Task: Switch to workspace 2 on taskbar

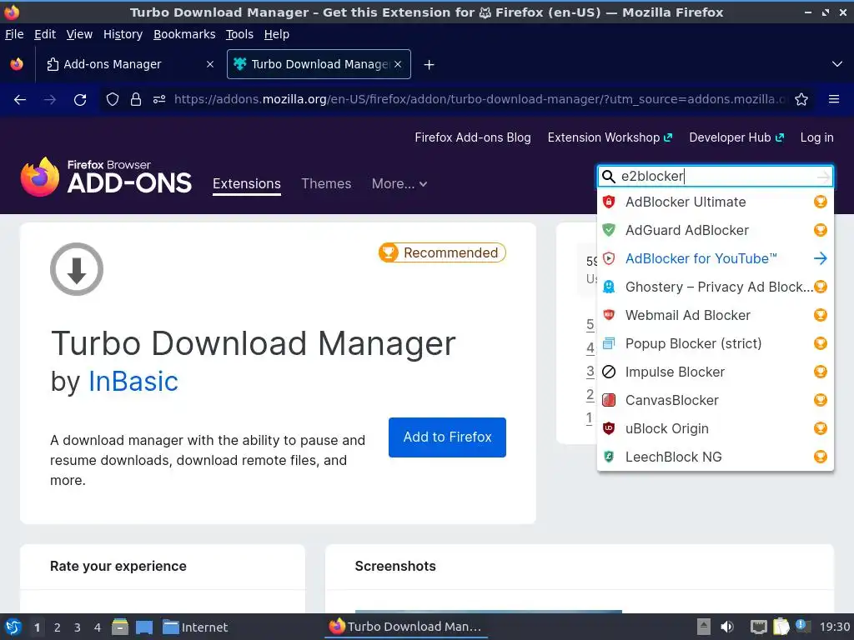Action: tap(58, 627)
